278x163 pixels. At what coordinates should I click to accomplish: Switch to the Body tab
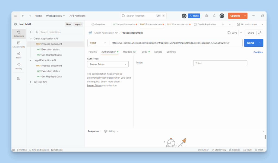[x=144, y=52]
